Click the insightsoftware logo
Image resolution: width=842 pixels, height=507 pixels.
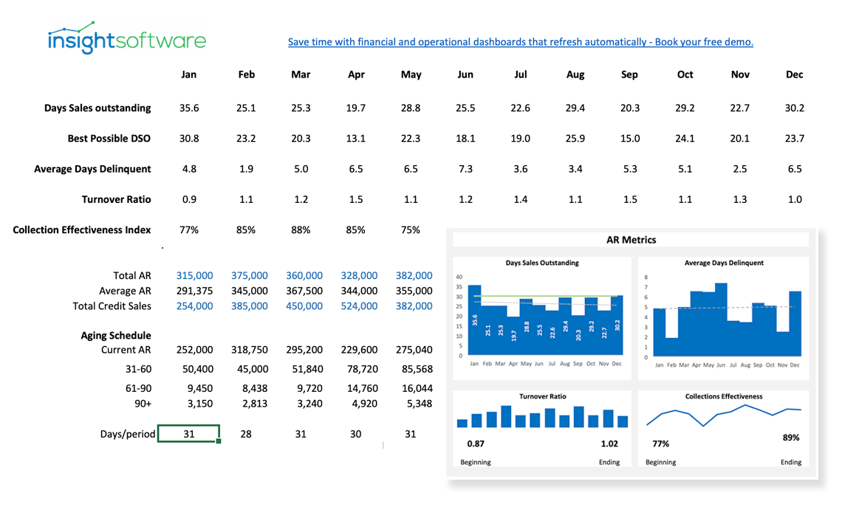[x=127, y=38]
